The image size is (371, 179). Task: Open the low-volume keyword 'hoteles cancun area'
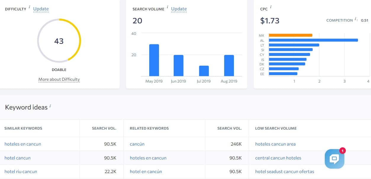(x=275, y=144)
